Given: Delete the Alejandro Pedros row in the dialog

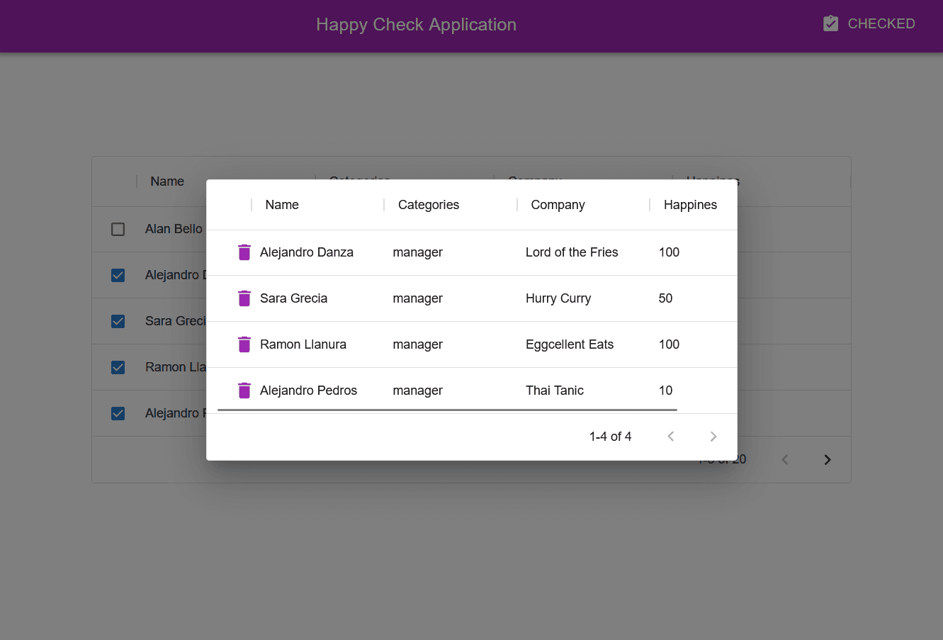Looking at the screenshot, I should click(x=244, y=391).
